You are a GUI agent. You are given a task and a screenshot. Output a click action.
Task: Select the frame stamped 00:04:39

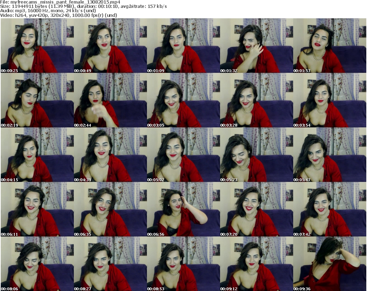click(110, 155)
